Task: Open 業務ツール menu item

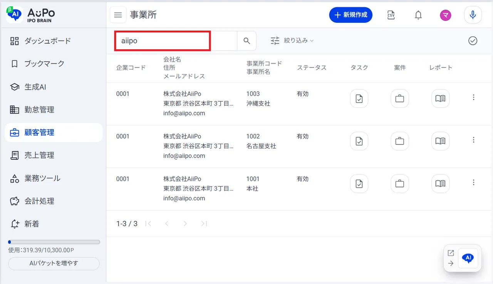Action: pyautogui.click(x=54, y=178)
